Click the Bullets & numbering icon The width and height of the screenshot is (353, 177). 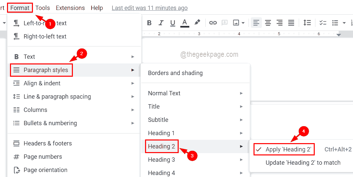(x=16, y=123)
